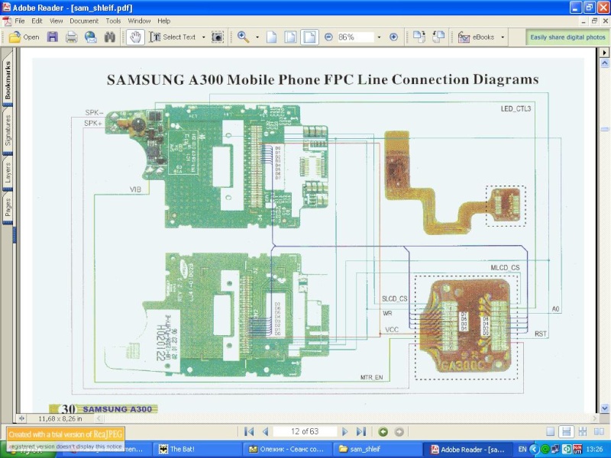Open the Document menu

(84, 21)
